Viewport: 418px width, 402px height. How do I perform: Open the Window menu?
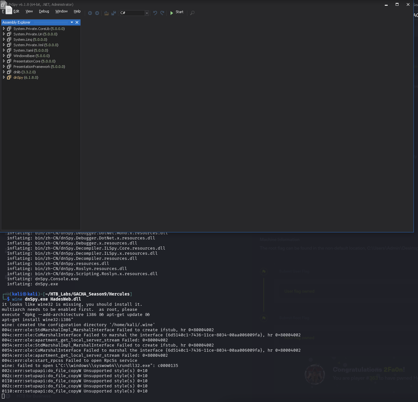click(x=61, y=11)
